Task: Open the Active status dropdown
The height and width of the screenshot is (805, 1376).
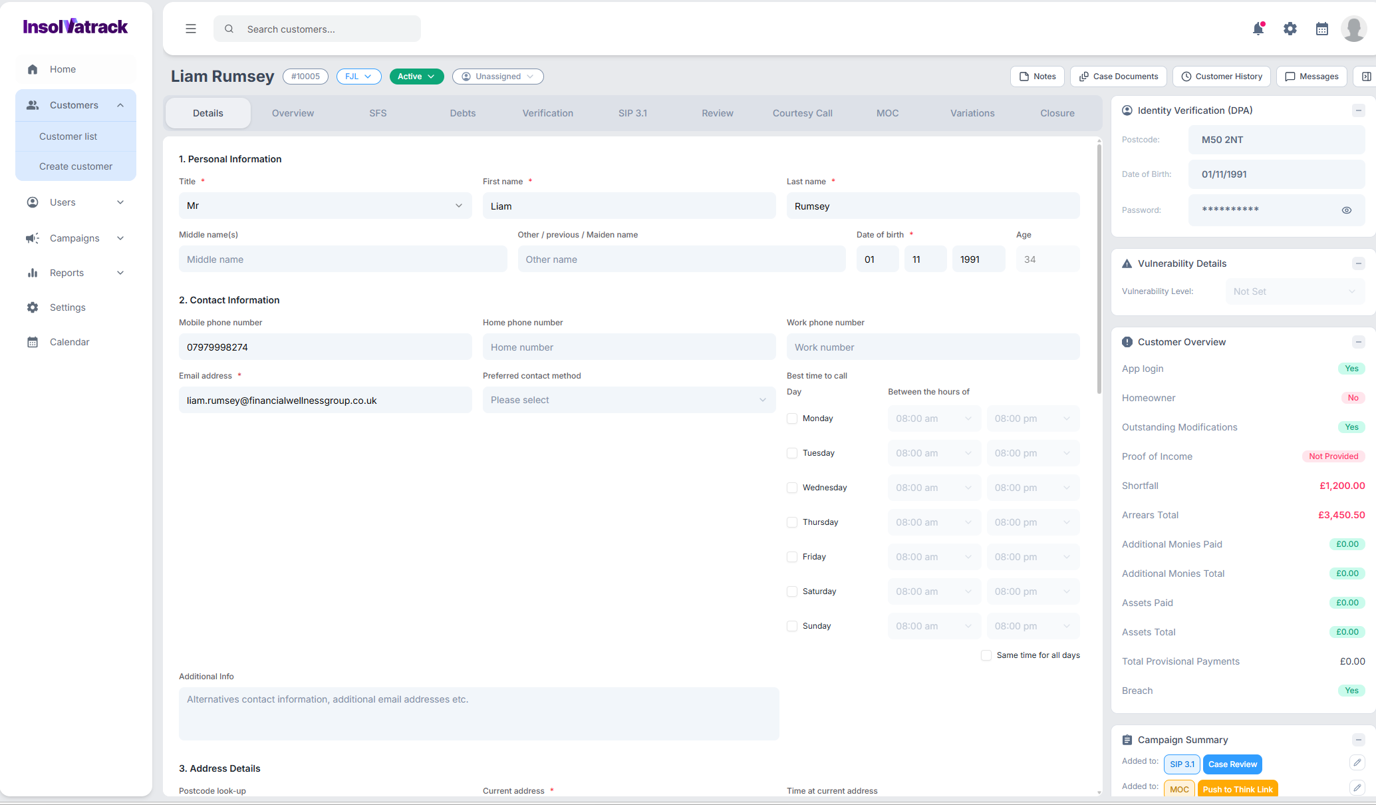Action: click(x=416, y=77)
